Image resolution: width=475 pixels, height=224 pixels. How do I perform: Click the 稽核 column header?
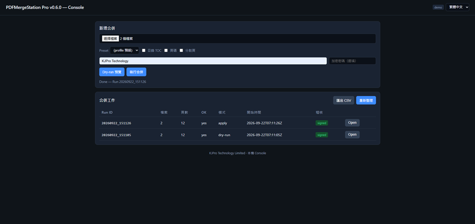319,113
